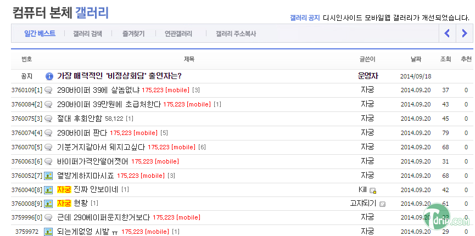Click speech bubble icon of post 3759996
Screen dimensions: 475x236
(48, 217)
